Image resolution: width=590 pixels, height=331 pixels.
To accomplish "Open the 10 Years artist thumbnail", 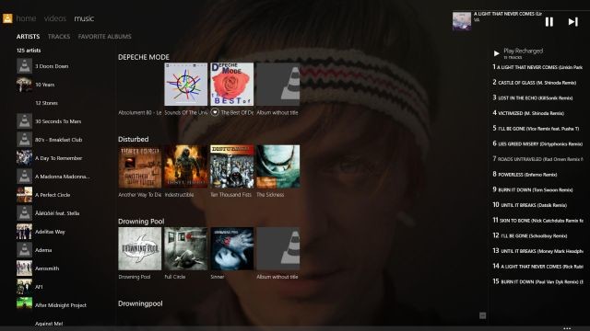I will (x=24, y=85).
